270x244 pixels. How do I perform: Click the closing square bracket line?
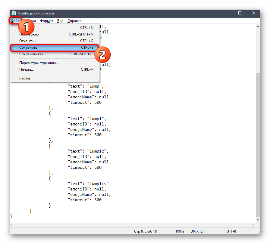[x=30, y=211]
